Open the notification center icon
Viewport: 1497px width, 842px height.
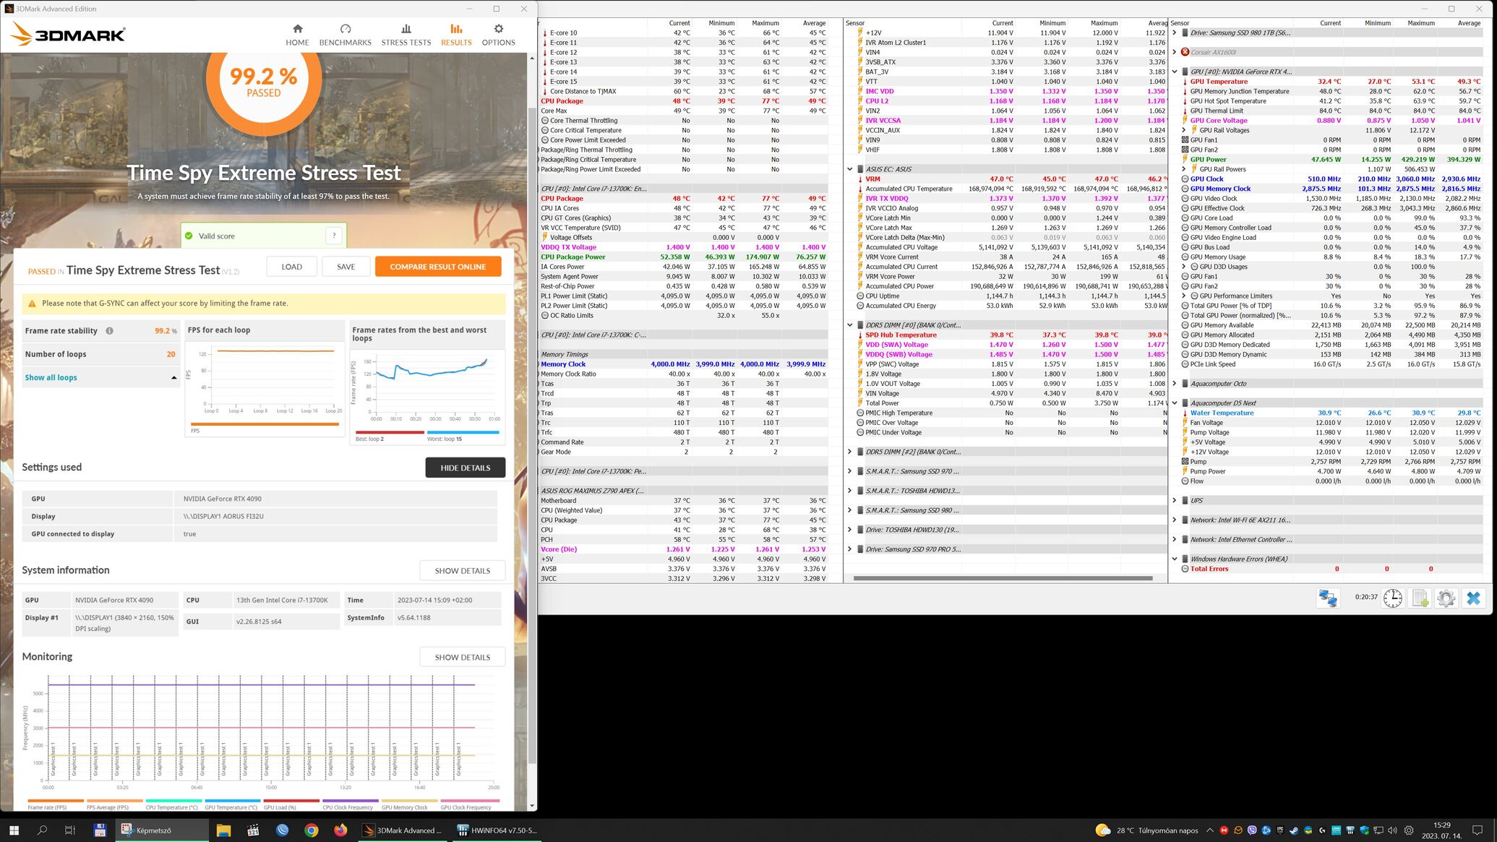(x=1477, y=830)
